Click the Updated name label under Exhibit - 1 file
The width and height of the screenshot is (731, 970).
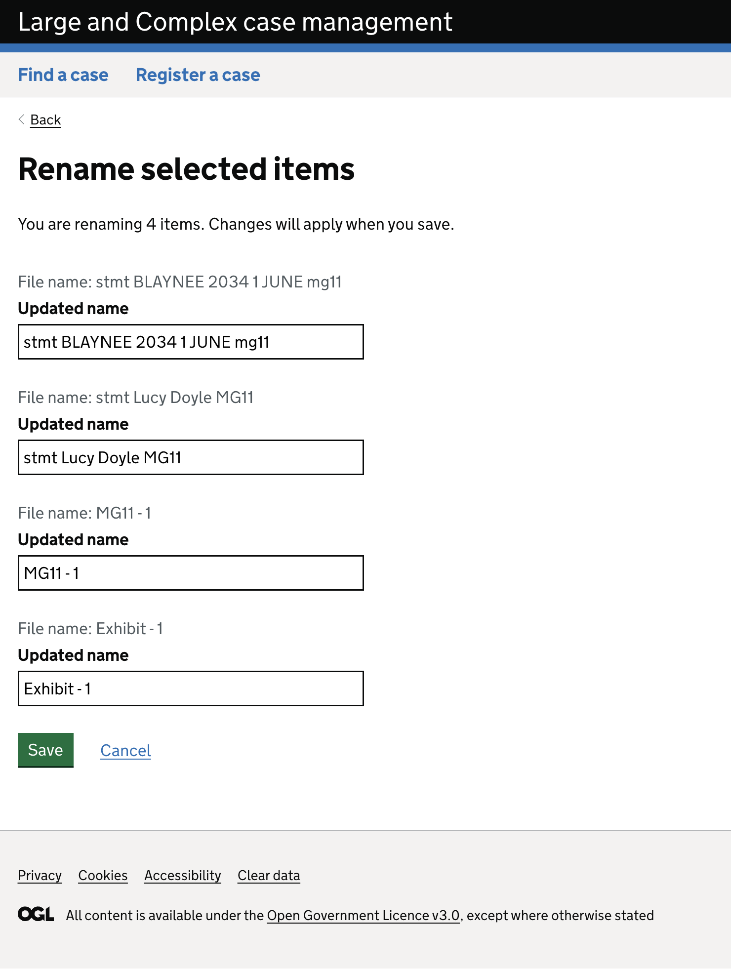coord(73,655)
